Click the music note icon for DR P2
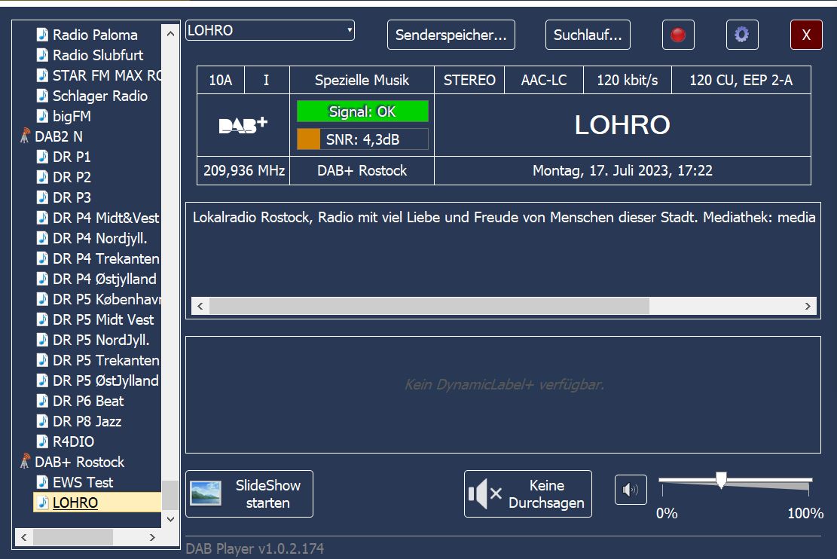Viewport: 837px width, 559px height. pos(42,177)
